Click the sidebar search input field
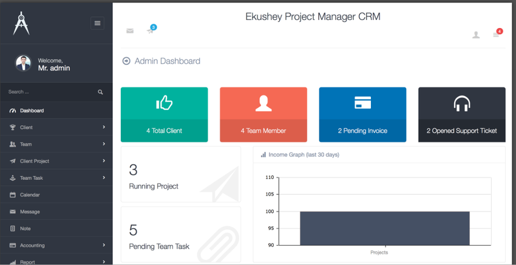The width and height of the screenshot is (516, 265). 49,92
